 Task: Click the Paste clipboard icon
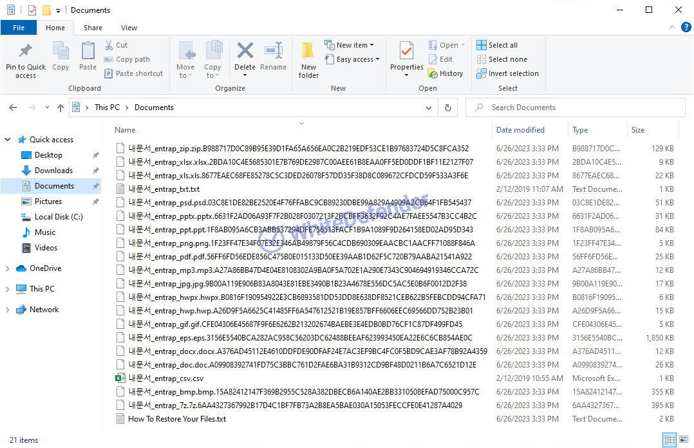(88, 50)
